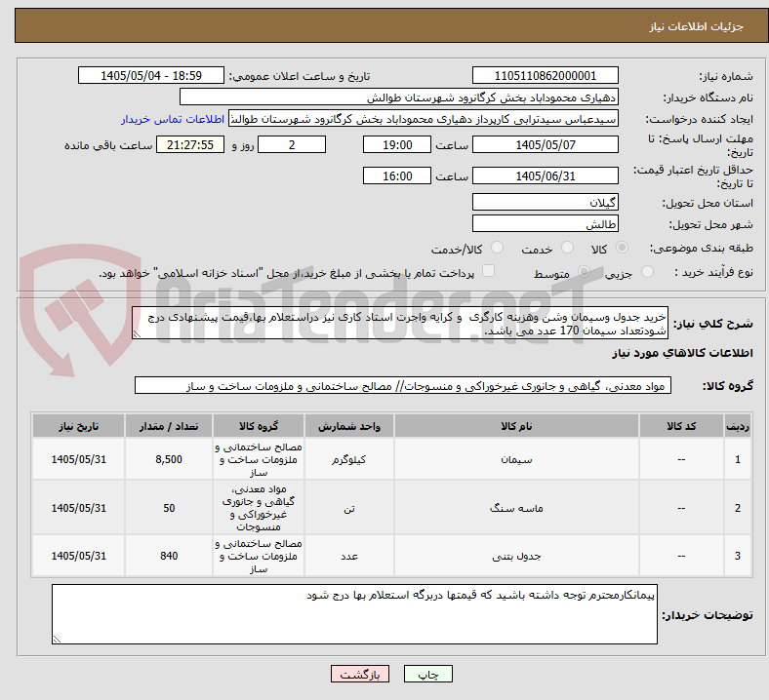Click the تاریخ نیاز column header
Screen dimensions: 769x700
[78, 426]
